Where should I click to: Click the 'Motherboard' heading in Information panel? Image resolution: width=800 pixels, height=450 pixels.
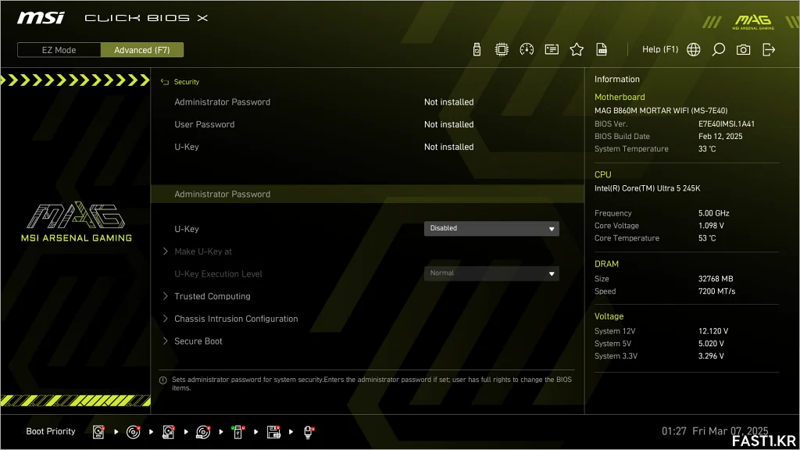tap(620, 97)
